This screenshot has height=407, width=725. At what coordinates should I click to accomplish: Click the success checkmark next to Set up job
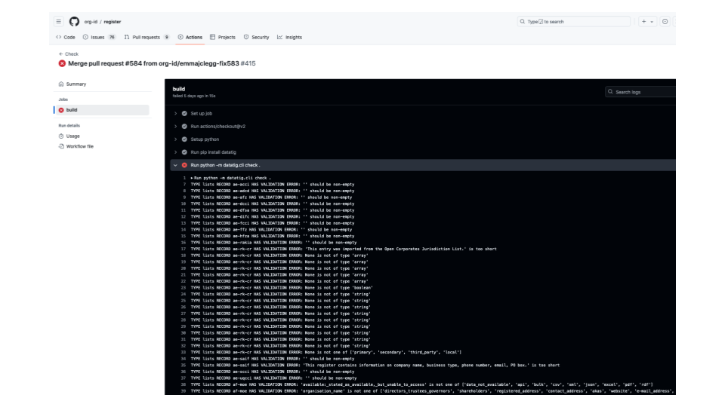click(184, 114)
